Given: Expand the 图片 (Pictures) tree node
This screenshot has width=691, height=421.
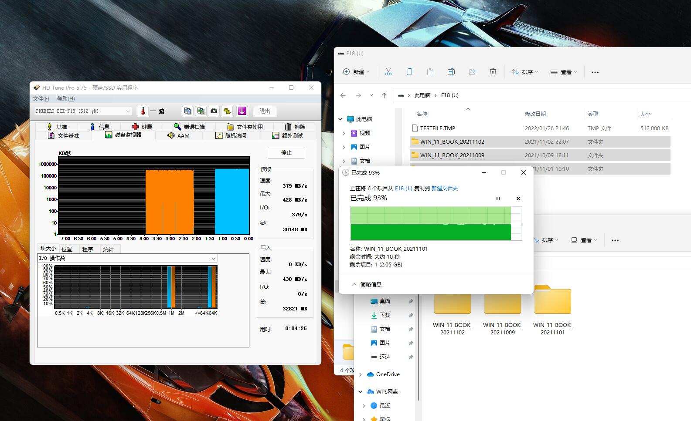Looking at the screenshot, I should click(344, 147).
